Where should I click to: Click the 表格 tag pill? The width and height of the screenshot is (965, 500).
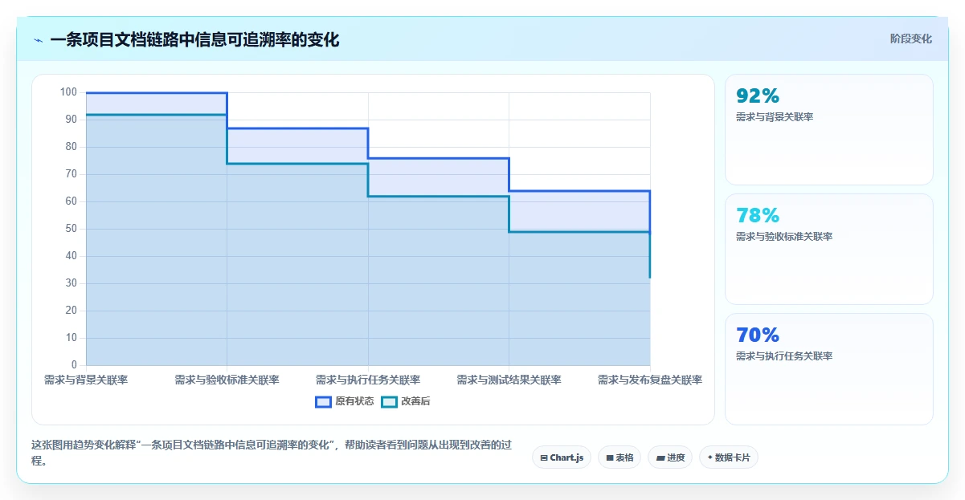click(619, 457)
